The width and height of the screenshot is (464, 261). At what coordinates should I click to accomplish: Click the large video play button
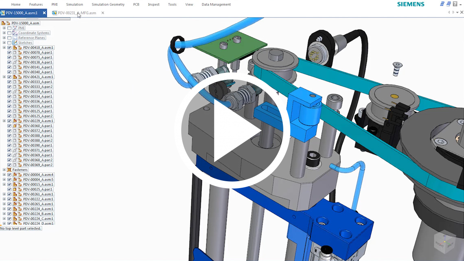pyautogui.click(x=232, y=131)
